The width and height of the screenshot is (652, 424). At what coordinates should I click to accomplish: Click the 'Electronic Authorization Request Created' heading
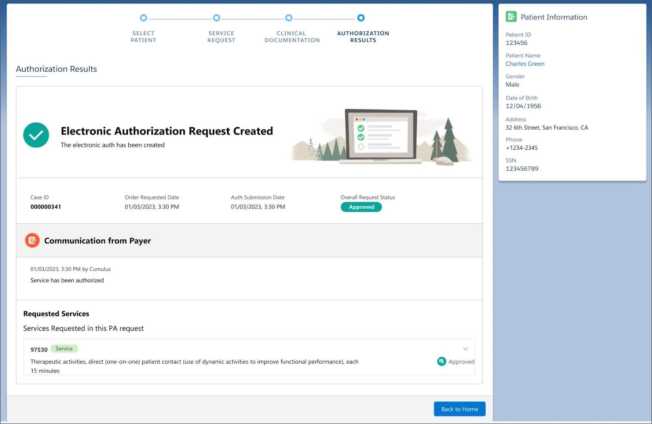[x=167, y=131]
